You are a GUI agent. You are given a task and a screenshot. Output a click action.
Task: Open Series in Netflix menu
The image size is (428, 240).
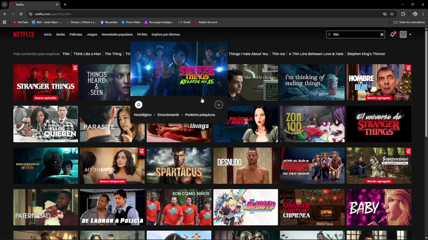[61, 34]
